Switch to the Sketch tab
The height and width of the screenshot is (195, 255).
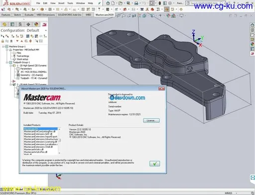(17, 15)
